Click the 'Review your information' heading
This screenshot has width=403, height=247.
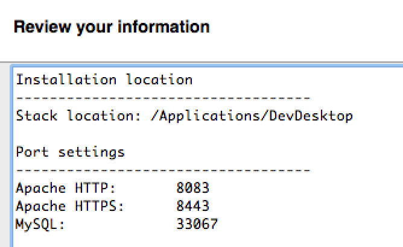(112, 27)
